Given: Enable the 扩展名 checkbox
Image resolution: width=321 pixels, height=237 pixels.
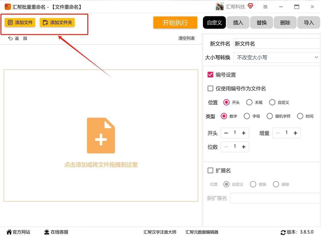Looking at the screenshot, I should coord(210,171).
